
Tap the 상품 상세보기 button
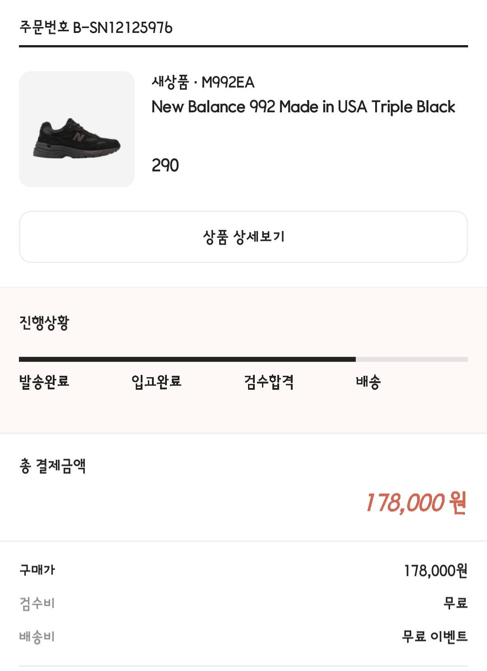(243, 236)
